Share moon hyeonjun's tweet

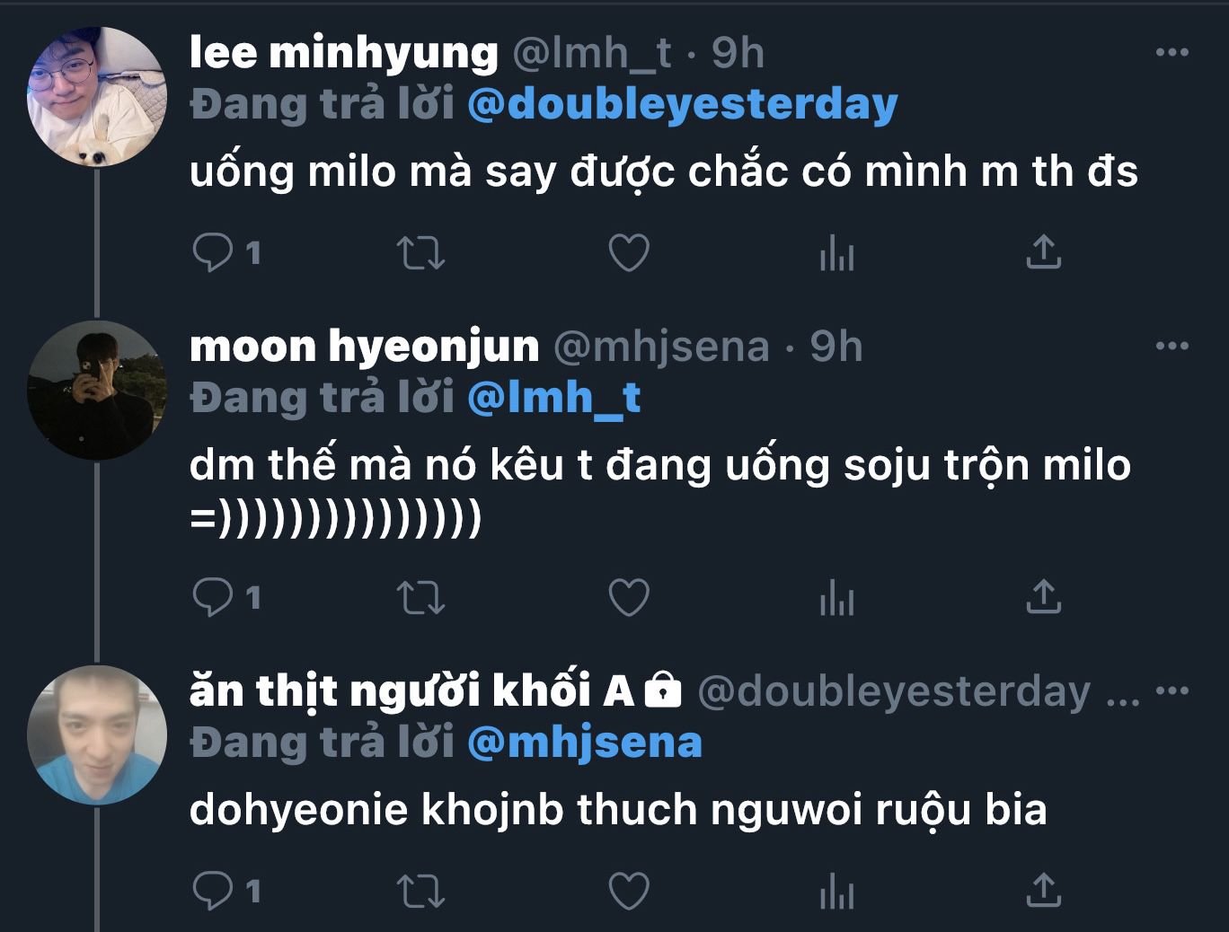(x=1043, y=597)
